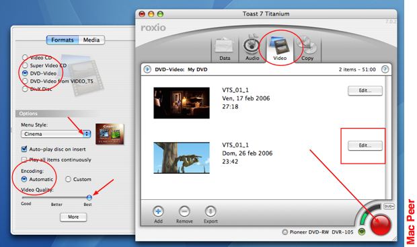This screenshot has height=247, width=417.
Task: Select the DivX Disc format
Action: click(25, 89)
